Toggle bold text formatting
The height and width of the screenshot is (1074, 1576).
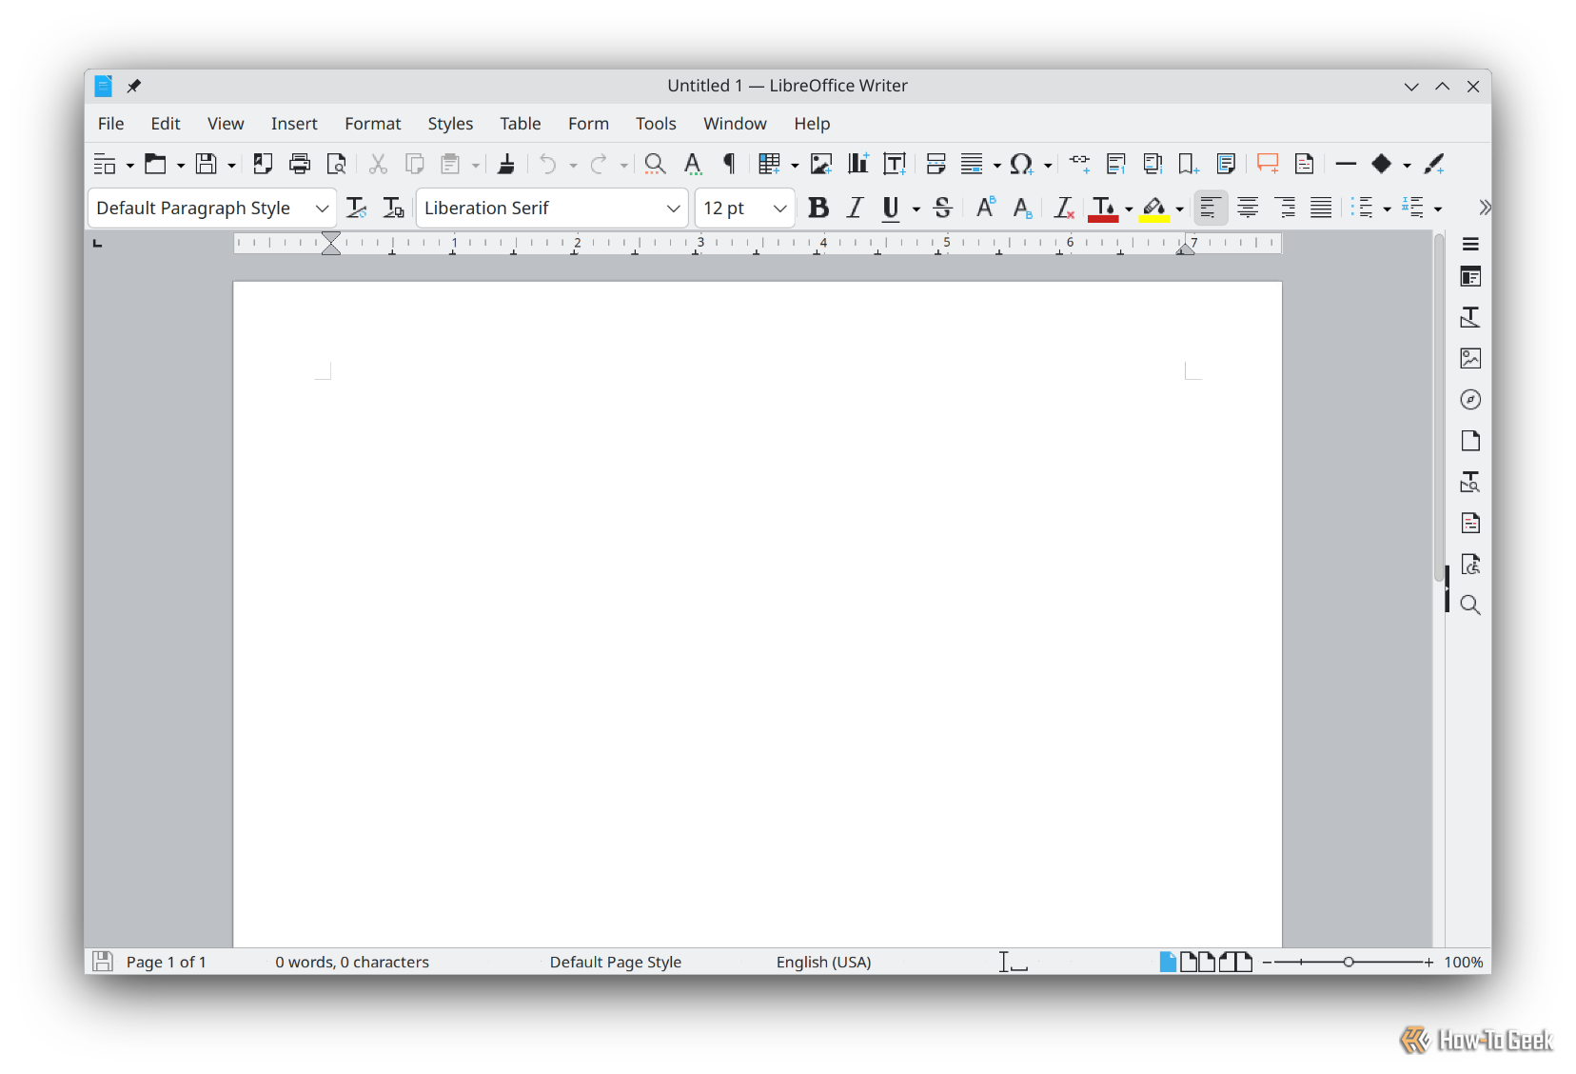tap(818, 208)
